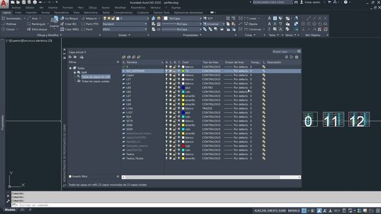
Task: Open the Formato menu
Action: pyautogui.click(x=67, y=8)
